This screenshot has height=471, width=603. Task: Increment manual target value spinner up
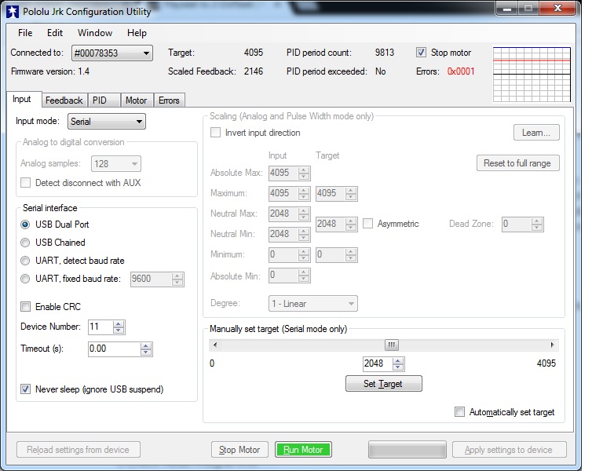[398, 360]
